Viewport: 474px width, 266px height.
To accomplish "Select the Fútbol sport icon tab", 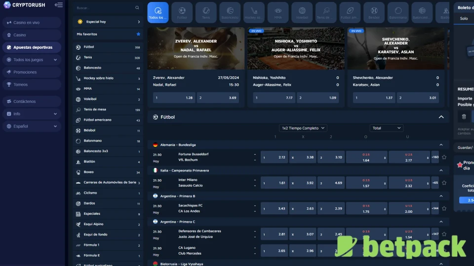I will click(x=182, y=12).
